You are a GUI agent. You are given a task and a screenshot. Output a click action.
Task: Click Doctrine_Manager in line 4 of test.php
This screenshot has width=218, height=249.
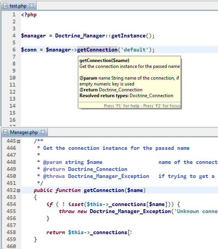(80, 36)
